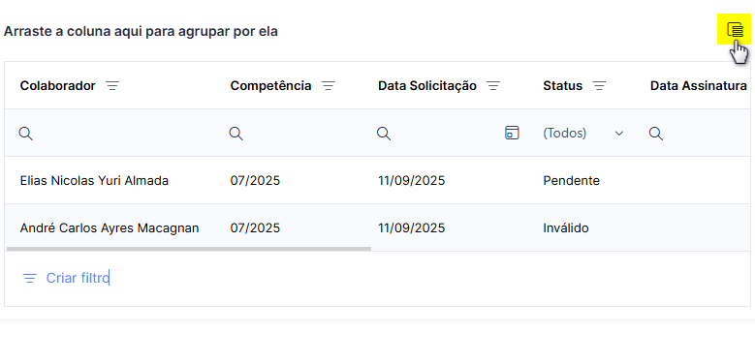Screen dimensions: 755x363
Task: Expand the Status (Todos) dropdown
Action: (x=619, y=134)
